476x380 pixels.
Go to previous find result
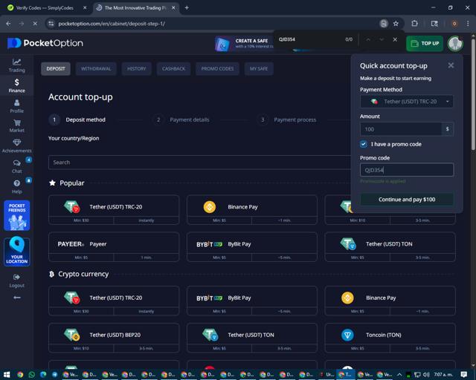point(368,39)
